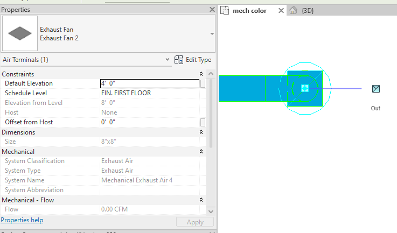This screenshot has height=233, width=397.
Task: Open the Air Terminals (1) filter dropdown
Action: (x=167, y=60)
